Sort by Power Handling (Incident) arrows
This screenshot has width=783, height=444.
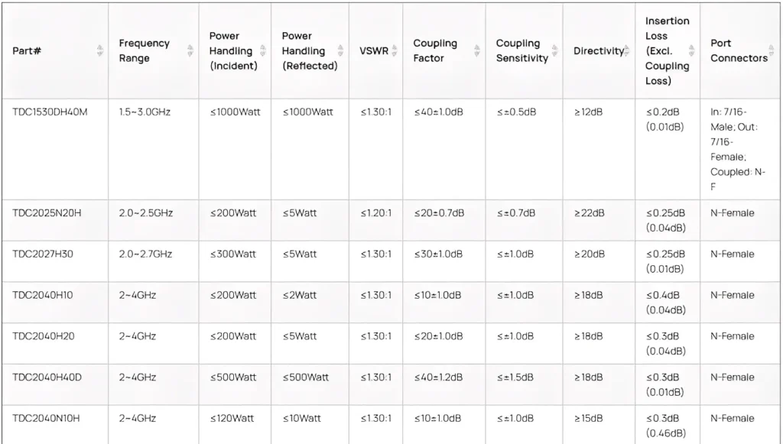tap(263, 50)
